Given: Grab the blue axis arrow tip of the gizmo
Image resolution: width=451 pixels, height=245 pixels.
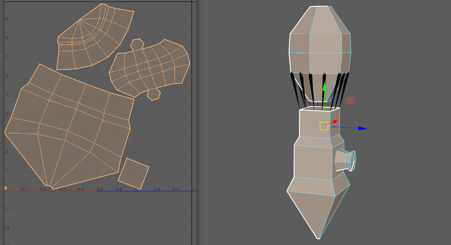Looking at the screenshot, I should (x=363, y=128).
